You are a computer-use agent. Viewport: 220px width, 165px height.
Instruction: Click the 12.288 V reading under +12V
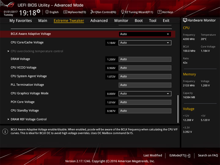188,120
